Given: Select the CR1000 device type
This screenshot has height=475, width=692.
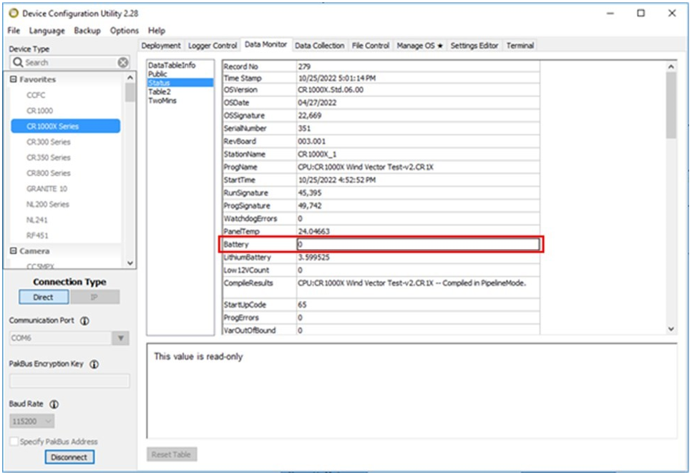Looking at the screenshot, I should click(x=40, y=111).
